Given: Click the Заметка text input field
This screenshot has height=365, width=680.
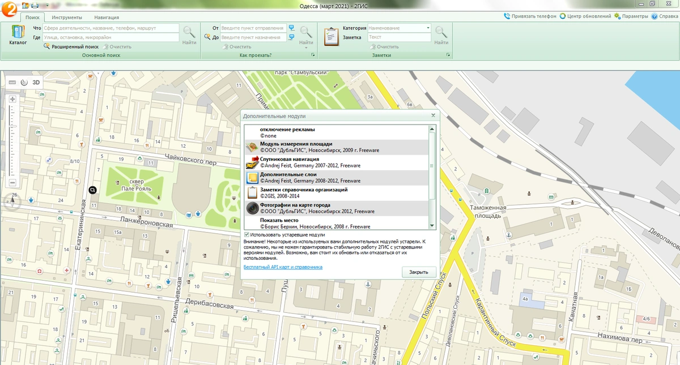Looking at the screenshot, I should pyautogui.click(x=399, y=37).
